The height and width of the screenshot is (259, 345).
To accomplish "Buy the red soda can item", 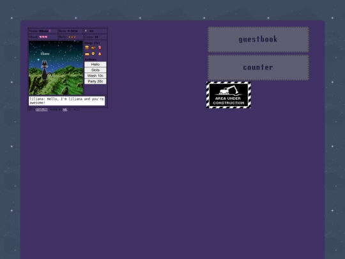I will tap(100, 47).
